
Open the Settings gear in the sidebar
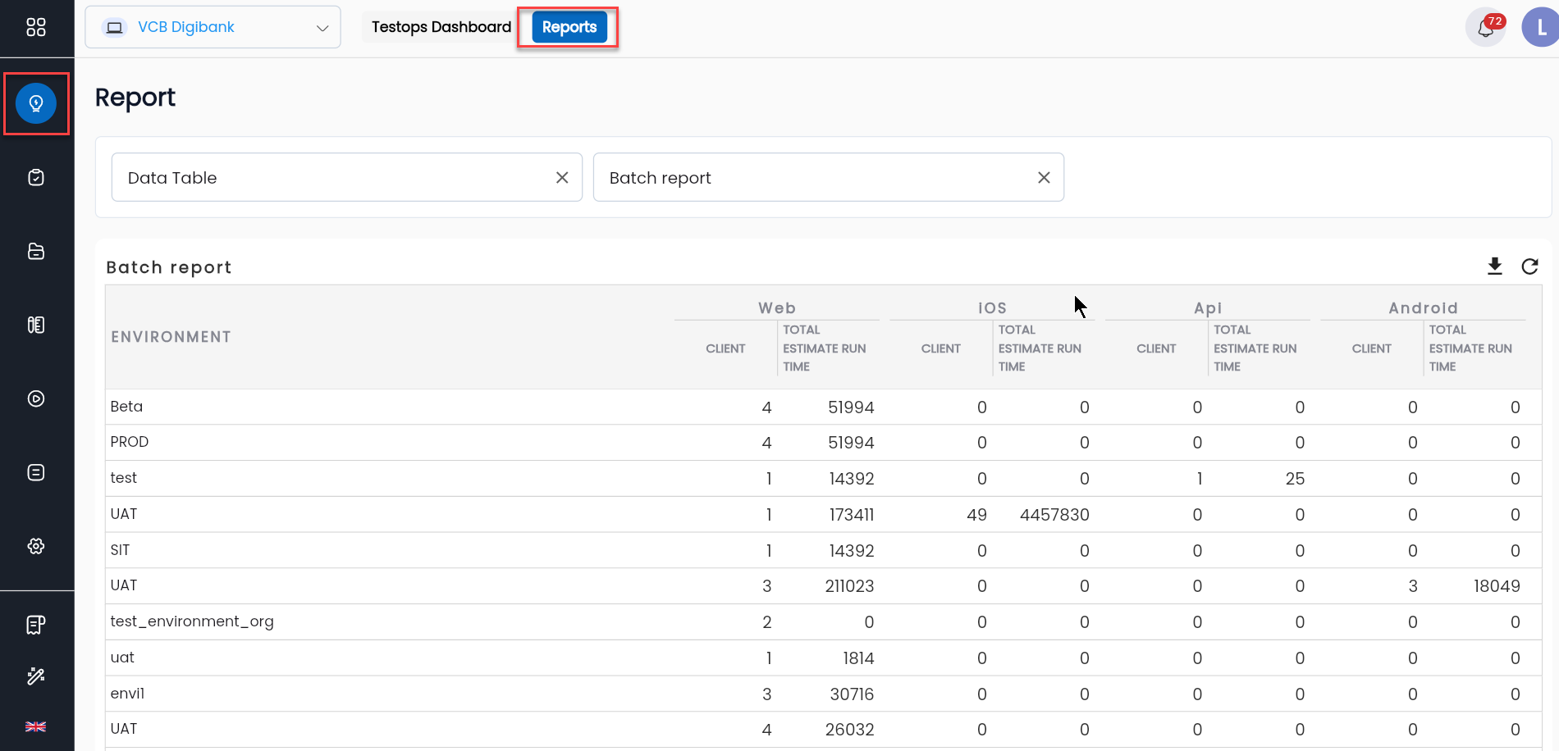pos(36,545)
